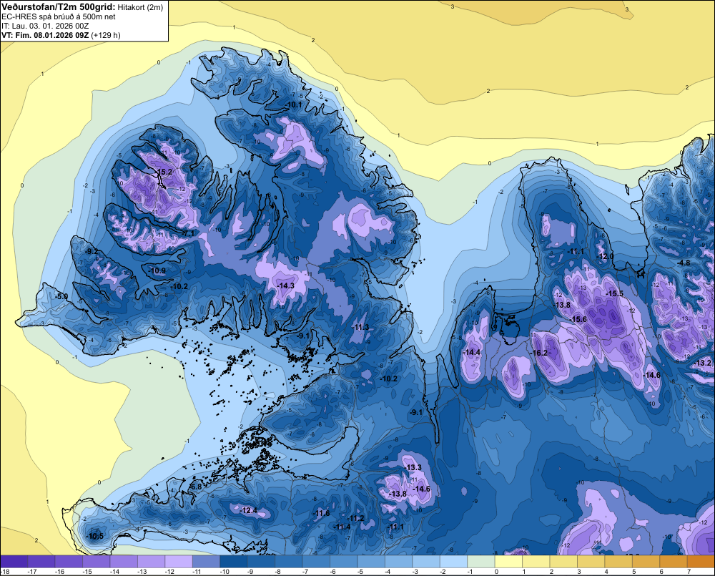Viewport: 715px width, 576px height.
Task: Click the -10.1 temperature label
Action: click(292, 104)
